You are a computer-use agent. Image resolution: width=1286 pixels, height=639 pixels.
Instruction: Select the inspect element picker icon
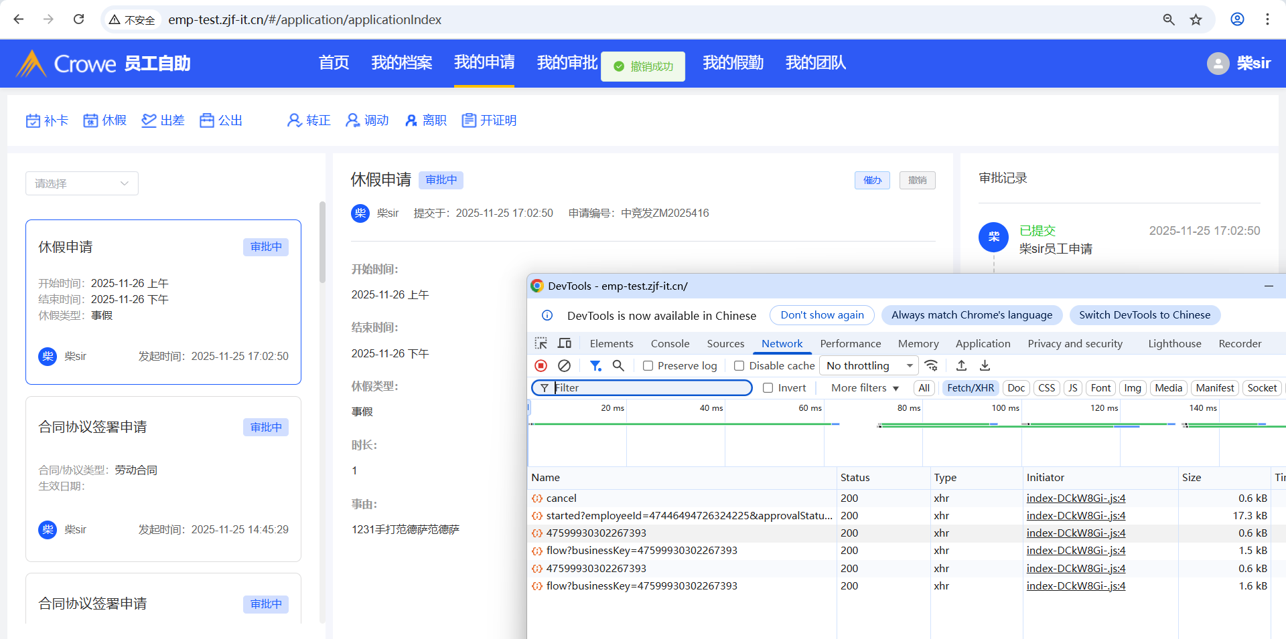pos(541,343)
